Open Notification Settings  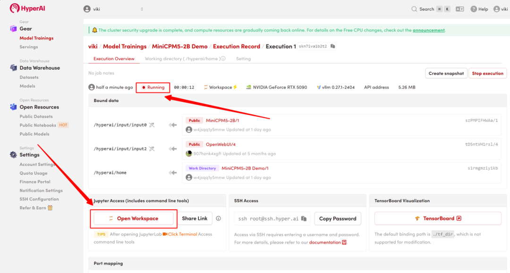41,190
